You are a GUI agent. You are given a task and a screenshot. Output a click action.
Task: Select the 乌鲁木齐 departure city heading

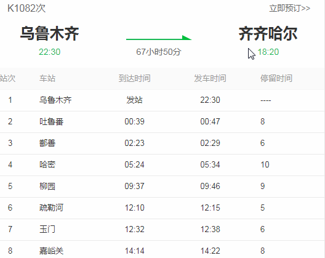pyautogui.click(x=49, y=33)
